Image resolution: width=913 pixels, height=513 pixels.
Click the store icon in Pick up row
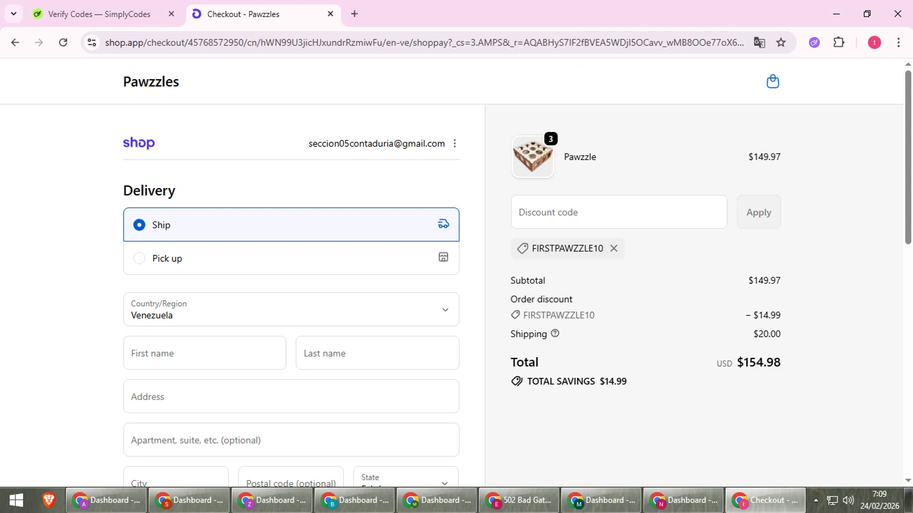tap(444, 257)
